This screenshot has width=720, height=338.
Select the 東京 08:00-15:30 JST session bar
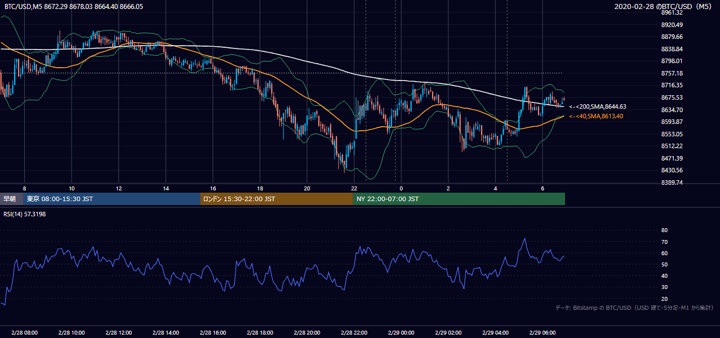(112, 199)
